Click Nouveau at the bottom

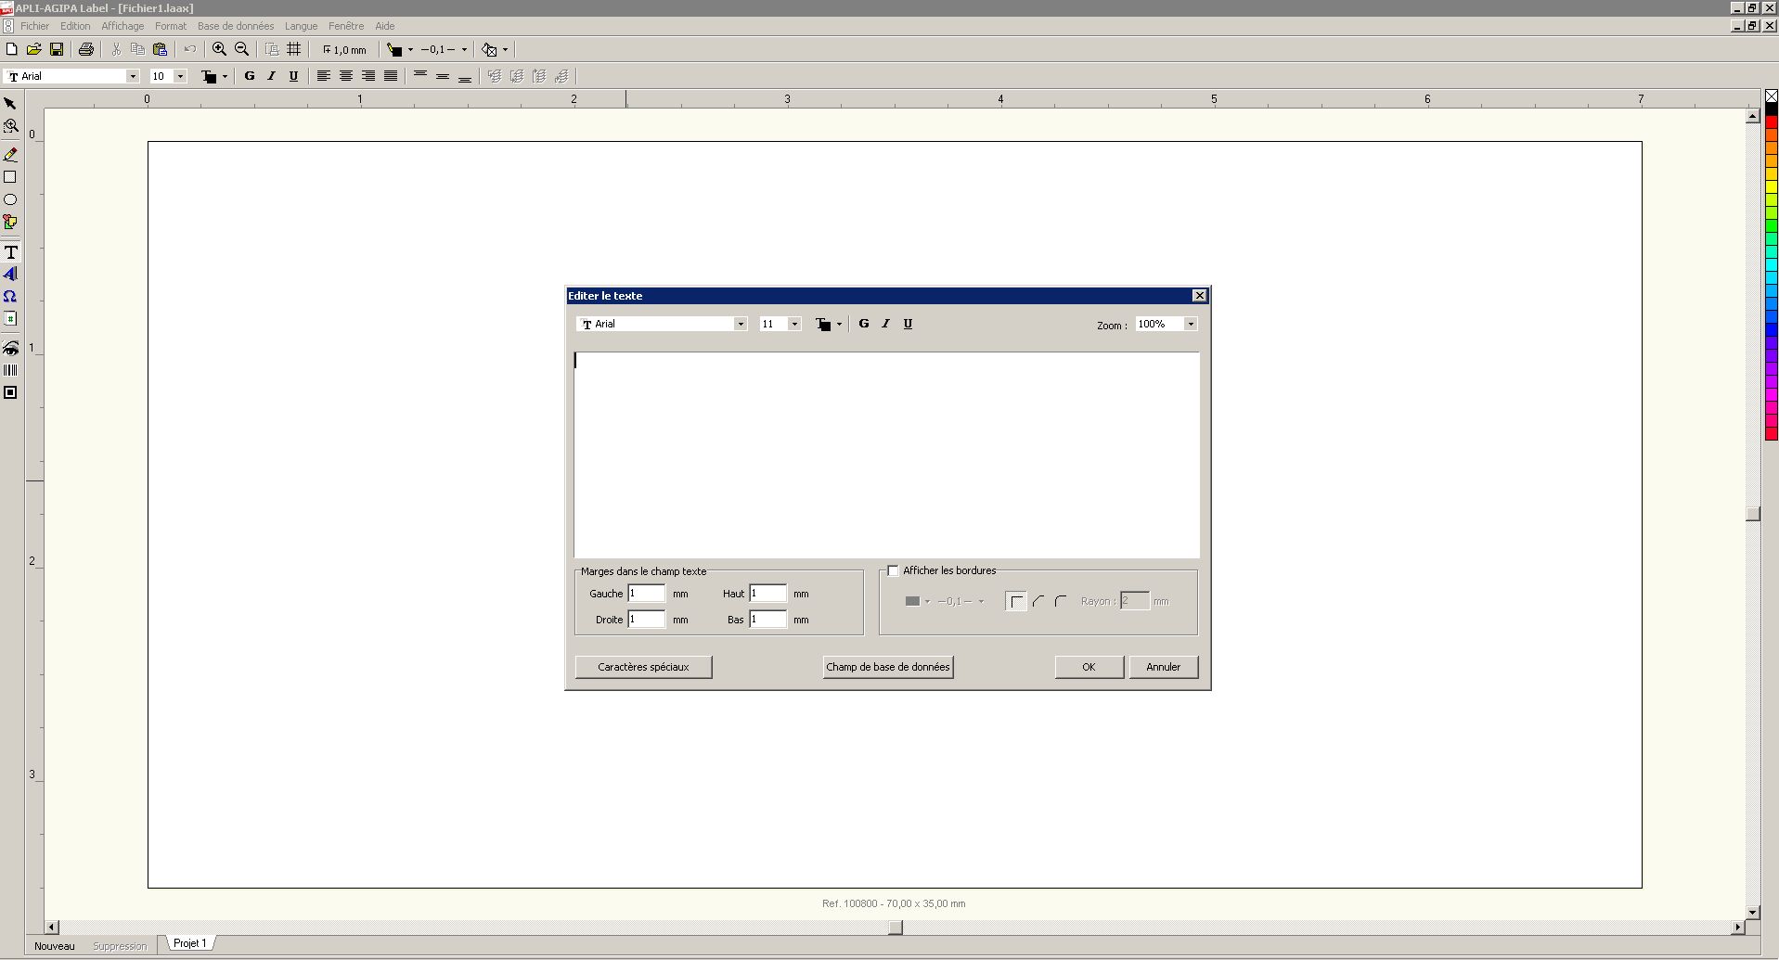tap(54, 946)
